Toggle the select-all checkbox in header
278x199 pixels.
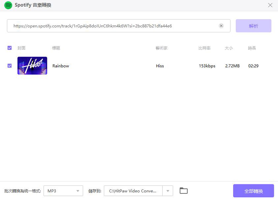click(x=10, y=48)
